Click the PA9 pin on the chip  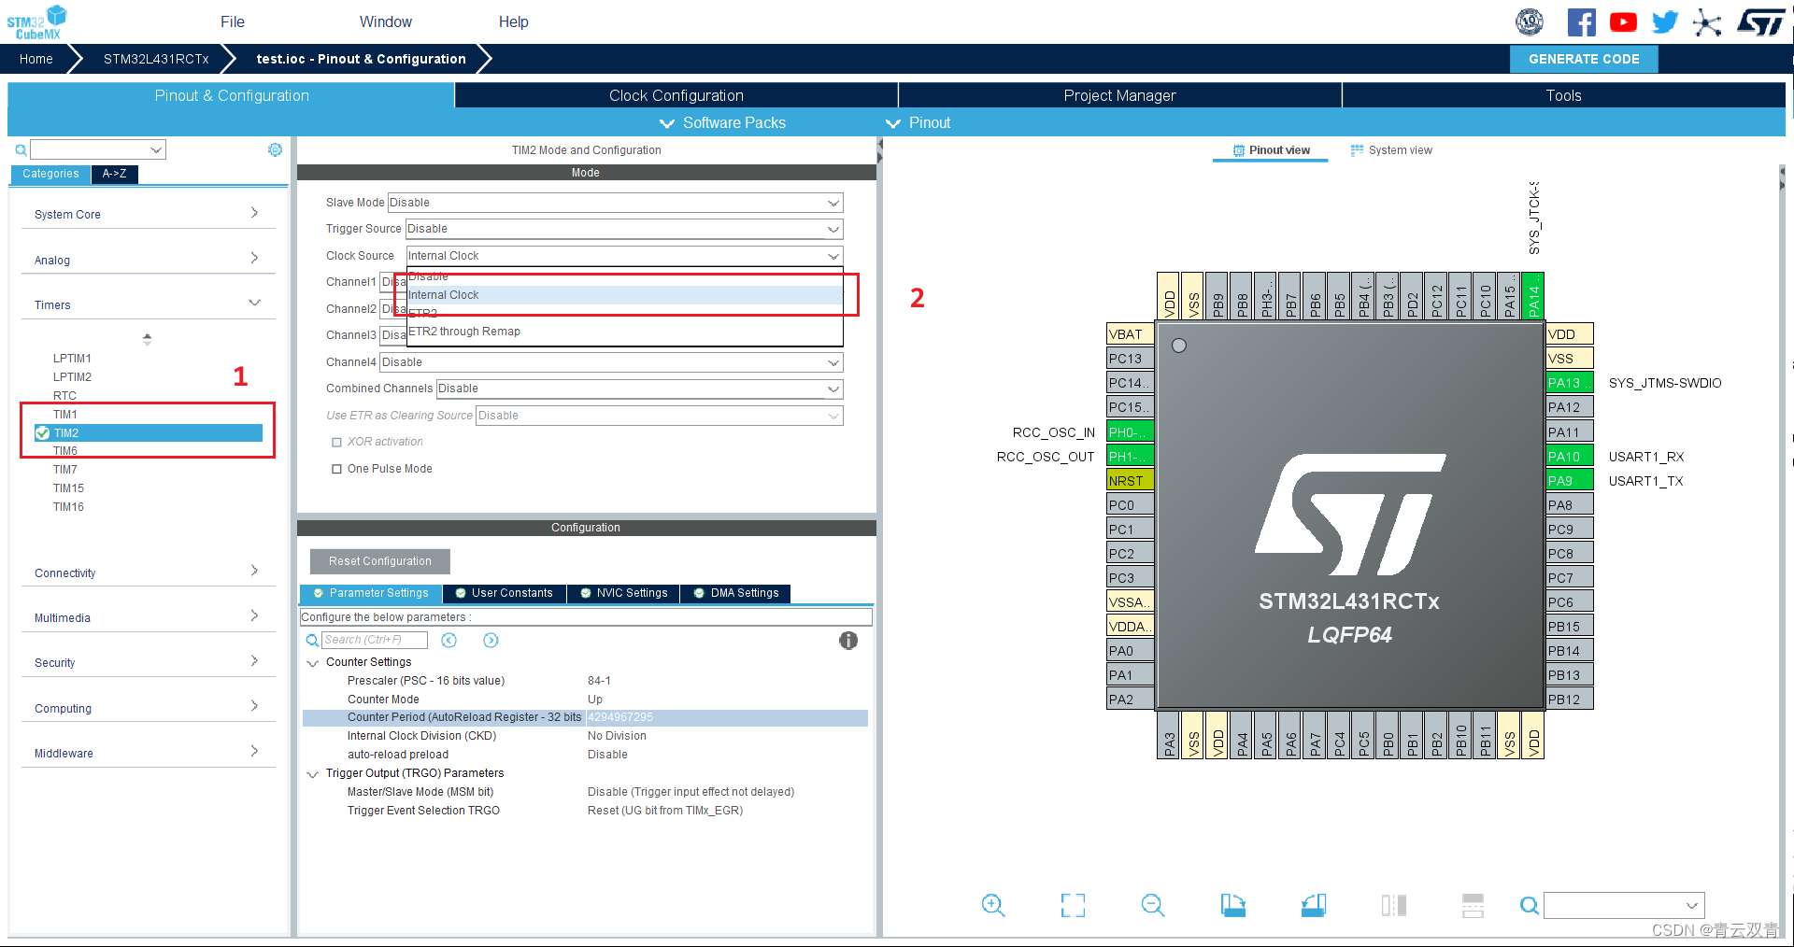pos(1569,481)
